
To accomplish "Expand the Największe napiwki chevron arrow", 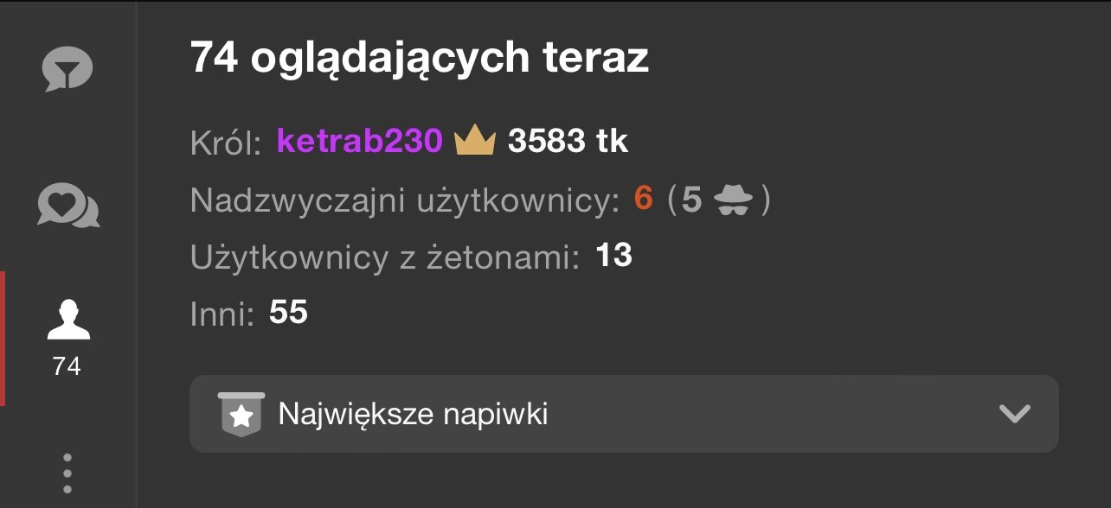I will (x=1014, y=414).
